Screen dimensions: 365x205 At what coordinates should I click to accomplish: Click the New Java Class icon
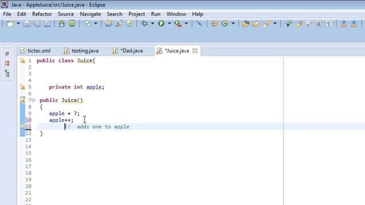(x=129, y=24)
